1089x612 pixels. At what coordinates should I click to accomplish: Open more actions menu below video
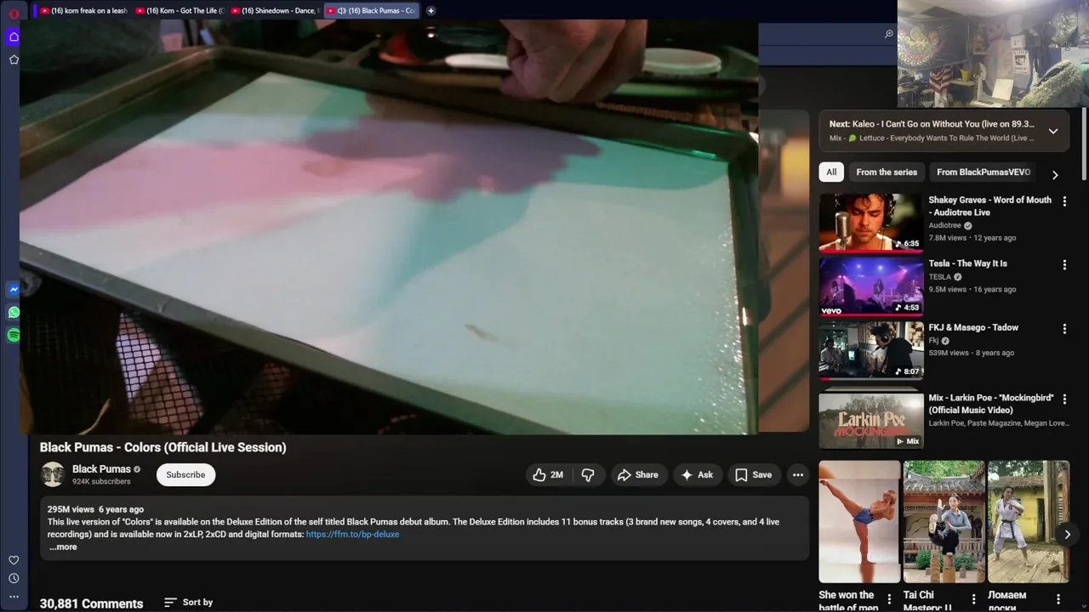click(798, 475)
